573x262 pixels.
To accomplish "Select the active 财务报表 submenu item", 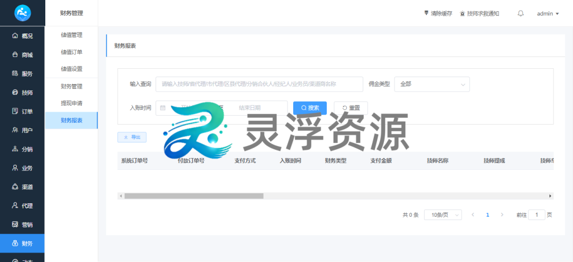I will click(71, 121).
